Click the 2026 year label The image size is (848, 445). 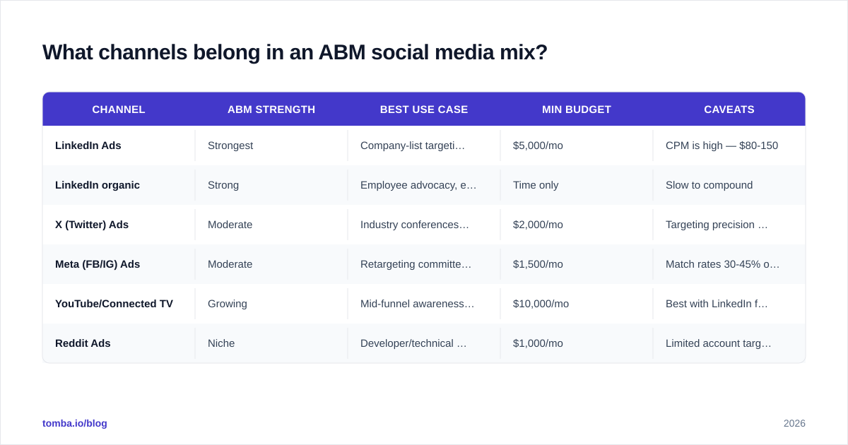pos(794,423)
